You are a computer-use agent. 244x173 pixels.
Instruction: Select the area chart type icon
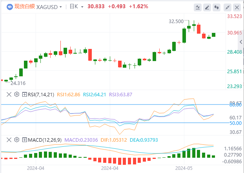pyautogui.click(x=207, y=7)
